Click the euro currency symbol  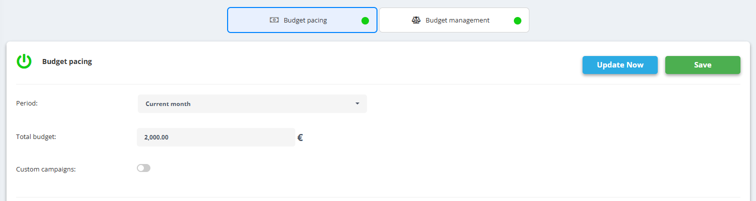[x=300, y=137]
